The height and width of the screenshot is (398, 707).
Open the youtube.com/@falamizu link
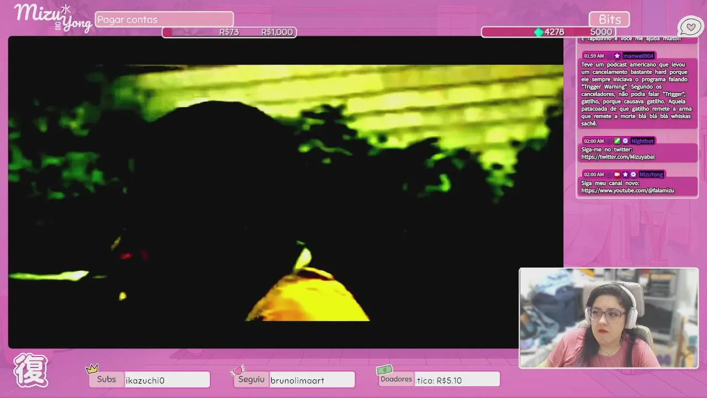coord(627,191)
